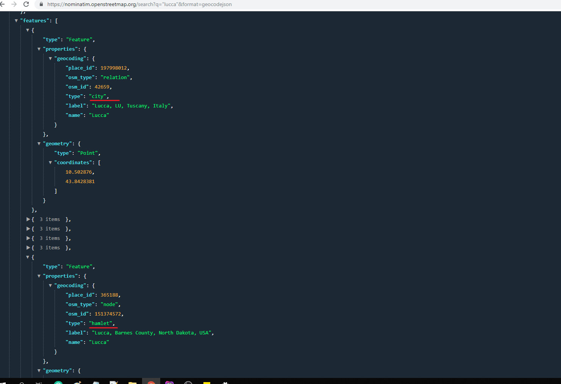This screenshot has height=384, width=561.
Task: Collapse the Lucca Italy feature's "geometry" object
Action: coord(39,144)
